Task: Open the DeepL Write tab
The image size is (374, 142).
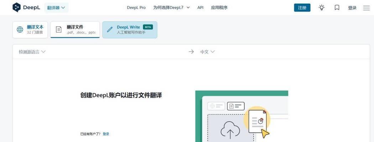Action: (x=130, y=29)
